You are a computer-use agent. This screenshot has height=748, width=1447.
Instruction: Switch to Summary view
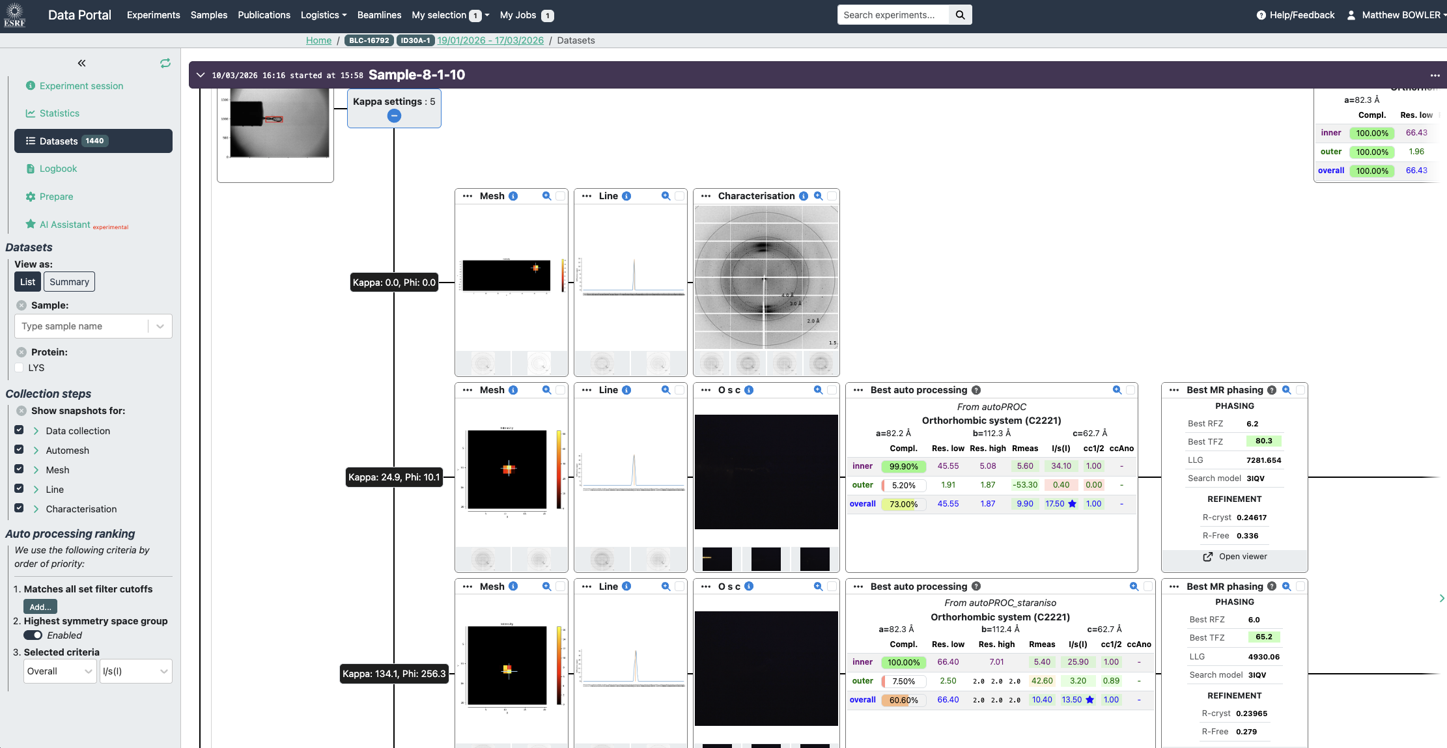point(69,282)
